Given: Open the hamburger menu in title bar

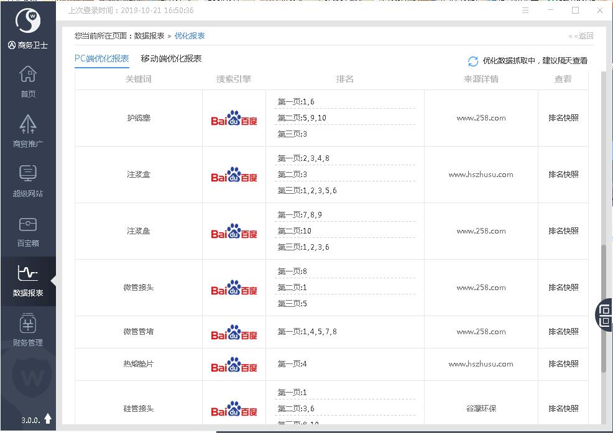Looking at the screenshot, I should coord(525,11).
